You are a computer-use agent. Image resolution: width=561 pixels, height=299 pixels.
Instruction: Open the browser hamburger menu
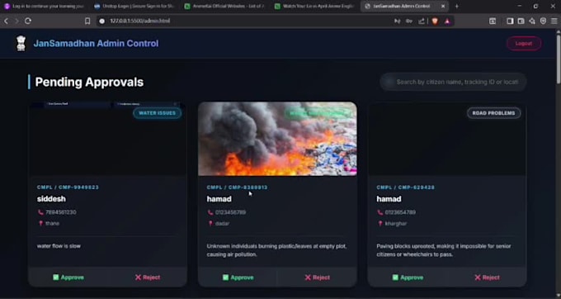554,21
